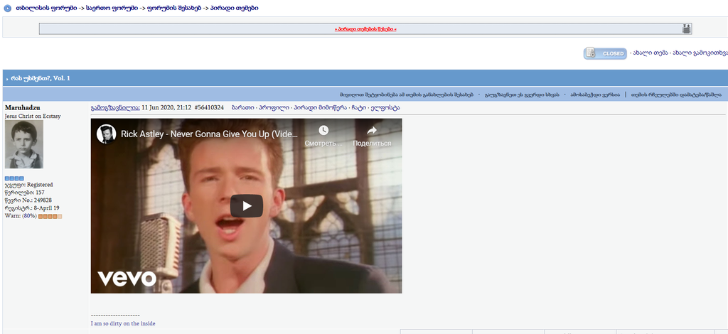Click post number #56410324

click(209, 107)
